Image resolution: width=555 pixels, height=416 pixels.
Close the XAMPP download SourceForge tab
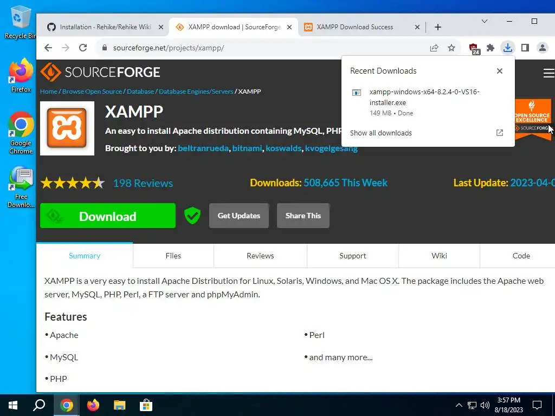tap(289, 27)
